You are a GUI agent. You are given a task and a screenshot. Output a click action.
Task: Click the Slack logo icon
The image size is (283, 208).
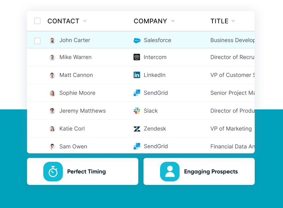(137, 111)
